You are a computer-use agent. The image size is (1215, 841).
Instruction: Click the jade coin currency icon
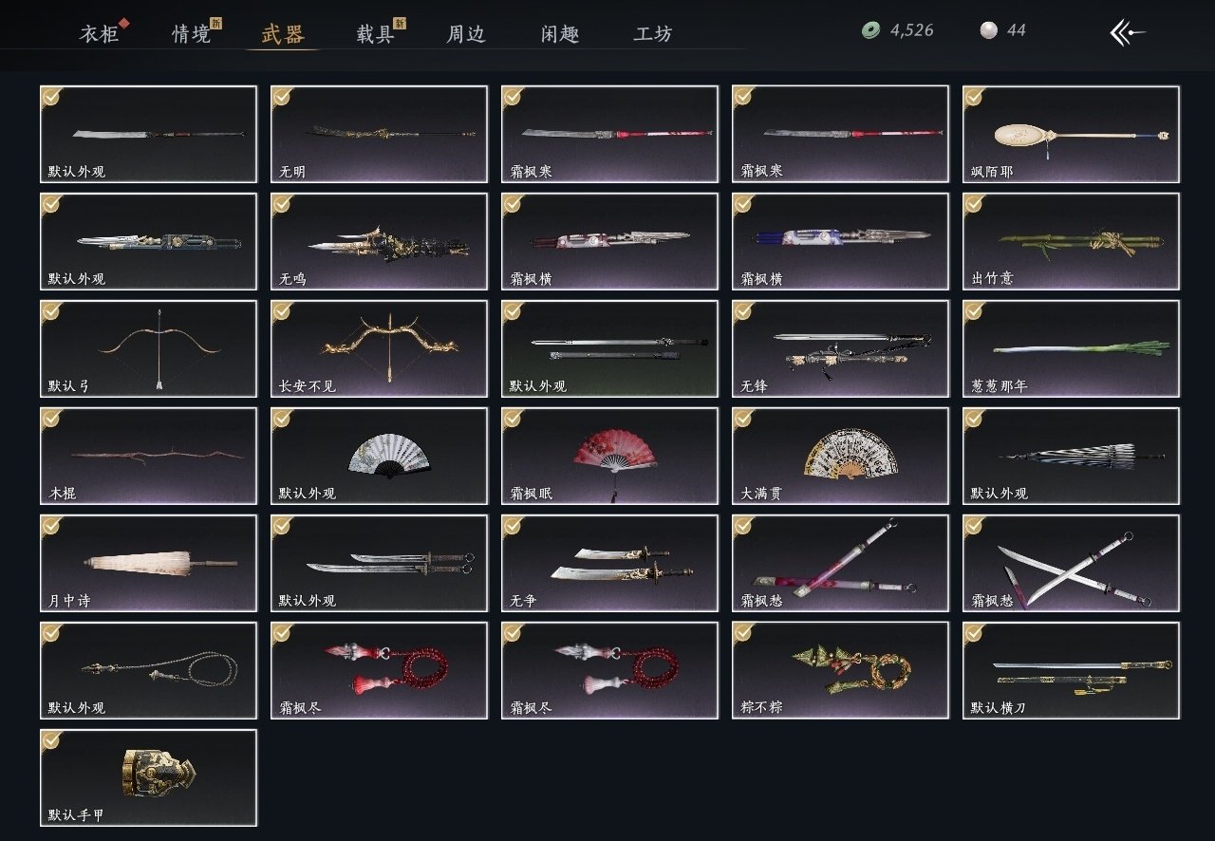869,30
